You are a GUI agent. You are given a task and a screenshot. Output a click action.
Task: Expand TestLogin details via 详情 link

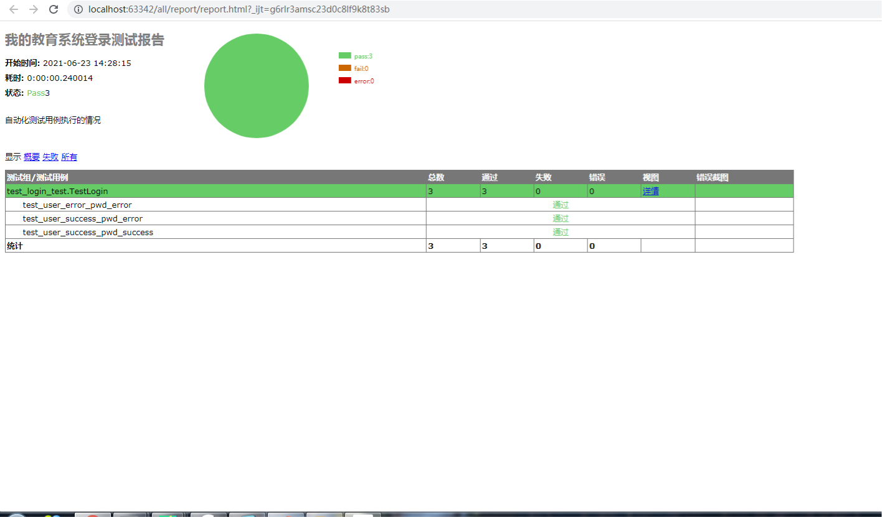[651, 191]
